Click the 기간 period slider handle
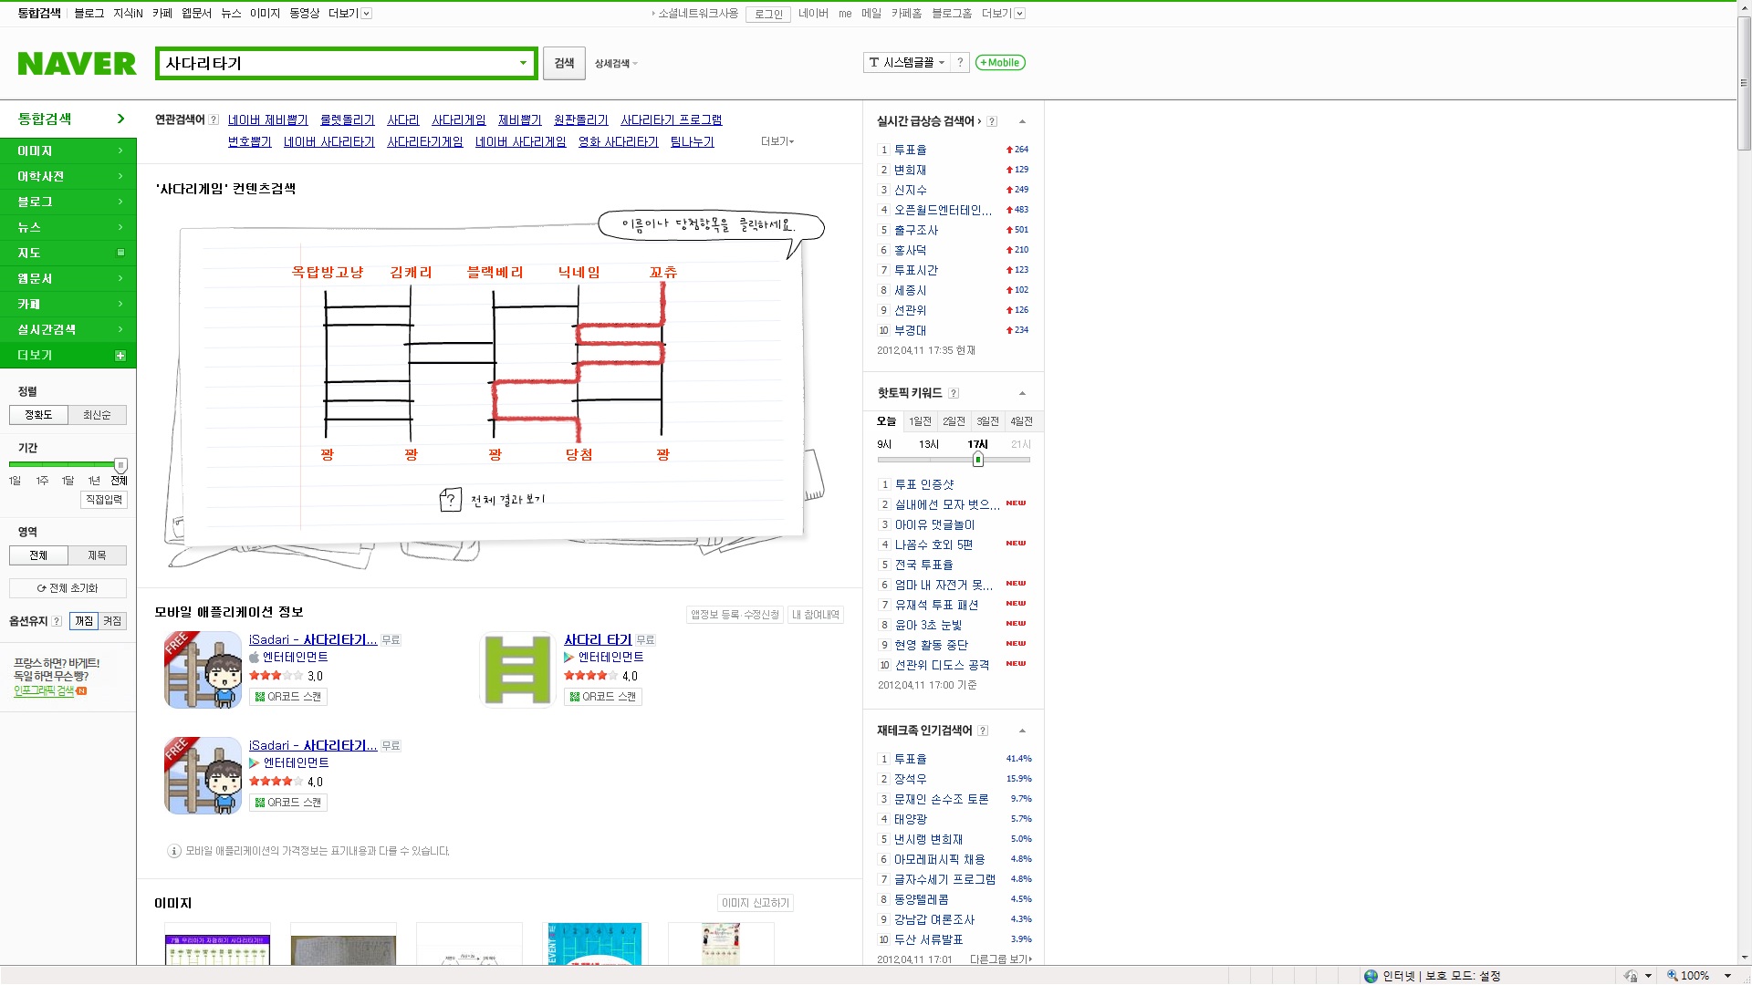Screen dimensions: 1752x985 click(120, 465)
